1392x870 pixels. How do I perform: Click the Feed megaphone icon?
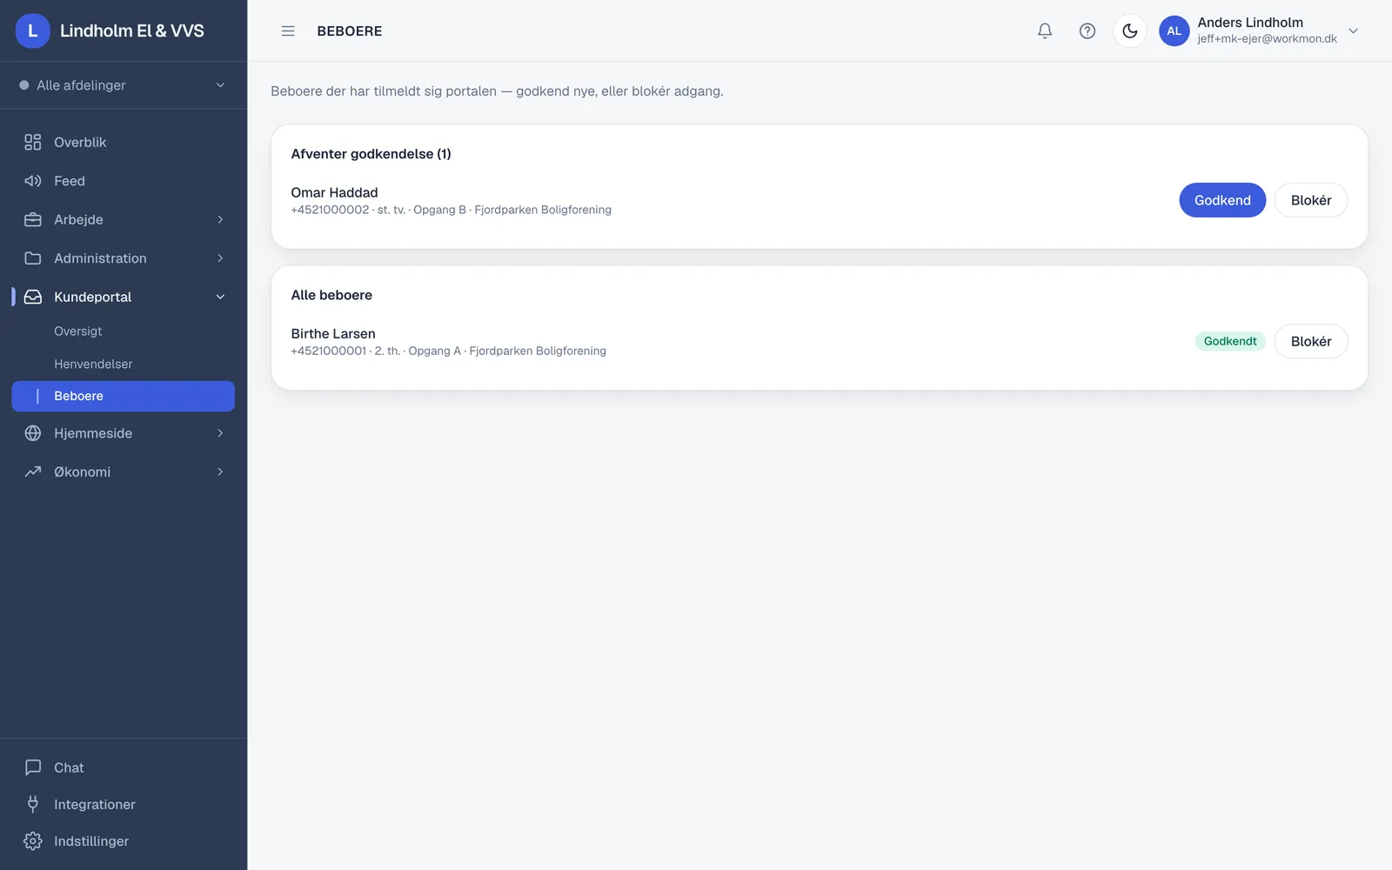[33, 181]
